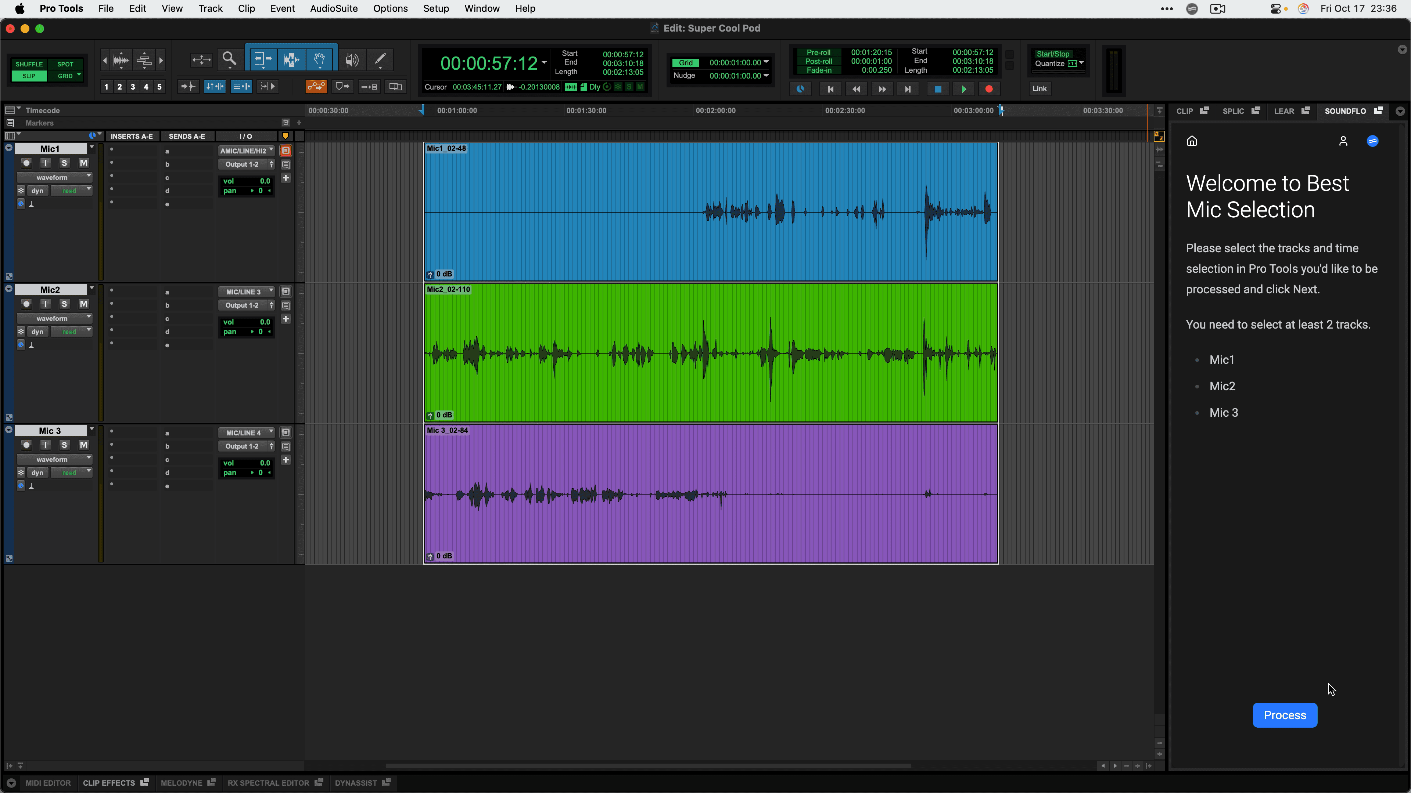The height and width of the screenshot is (793, 1411).
Task: Select the Zoomer magnifying glass tool
Action: point(229,59)
